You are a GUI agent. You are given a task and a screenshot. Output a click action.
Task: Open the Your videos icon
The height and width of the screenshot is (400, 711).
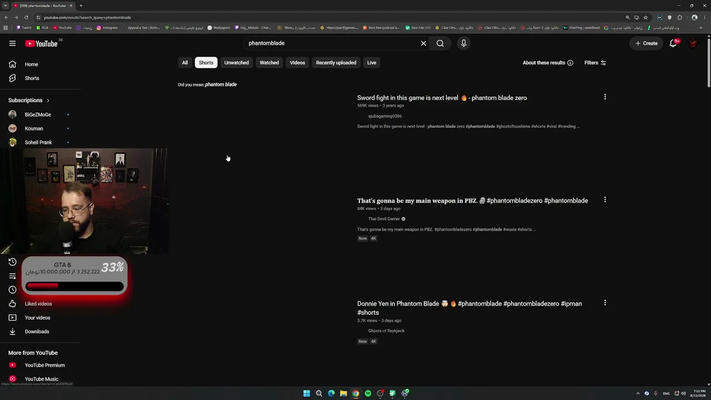pos(12,318)
